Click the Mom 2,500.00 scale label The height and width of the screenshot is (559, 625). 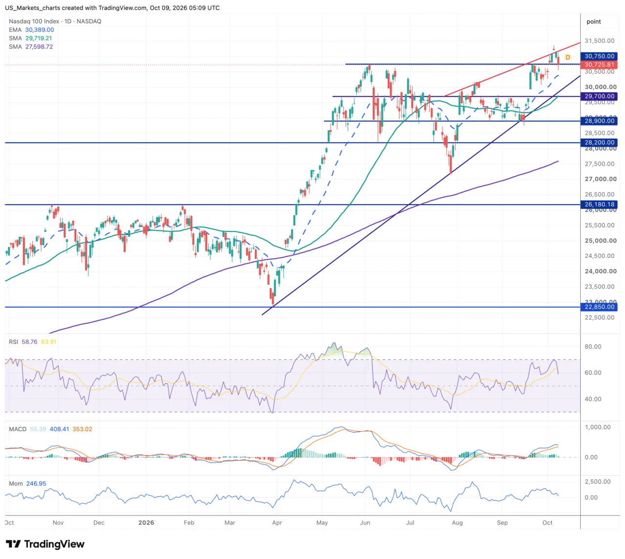598,481
